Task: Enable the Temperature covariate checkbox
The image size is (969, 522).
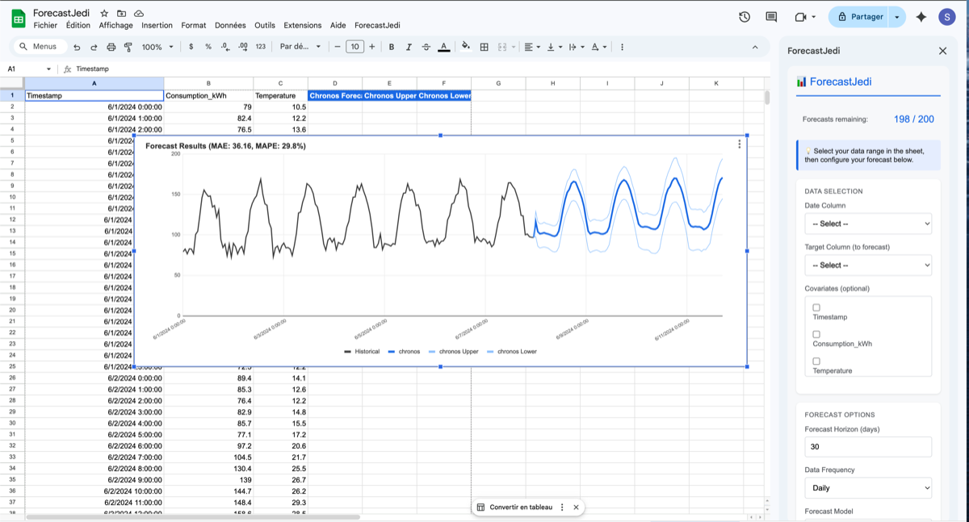Action: click(816, 362)
